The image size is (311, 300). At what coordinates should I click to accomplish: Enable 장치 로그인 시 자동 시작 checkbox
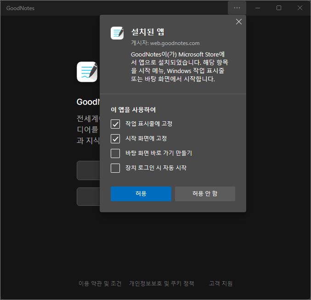(115, 168)
